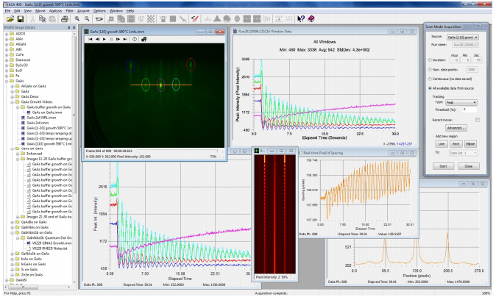Click the Save floppy disk icon

pyautogui.click(x=21, y=19)
